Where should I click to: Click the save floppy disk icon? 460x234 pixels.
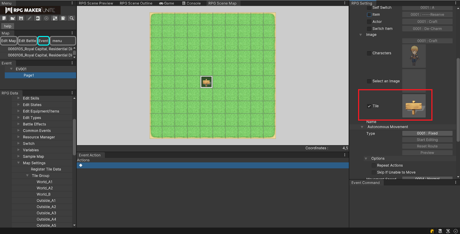pyautogui.click(x=21, y=18)
